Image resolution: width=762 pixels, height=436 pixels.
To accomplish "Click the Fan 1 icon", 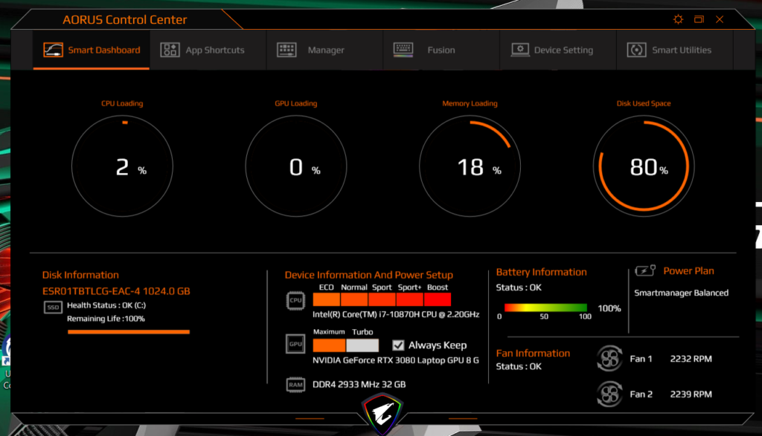I will [609, 359].
